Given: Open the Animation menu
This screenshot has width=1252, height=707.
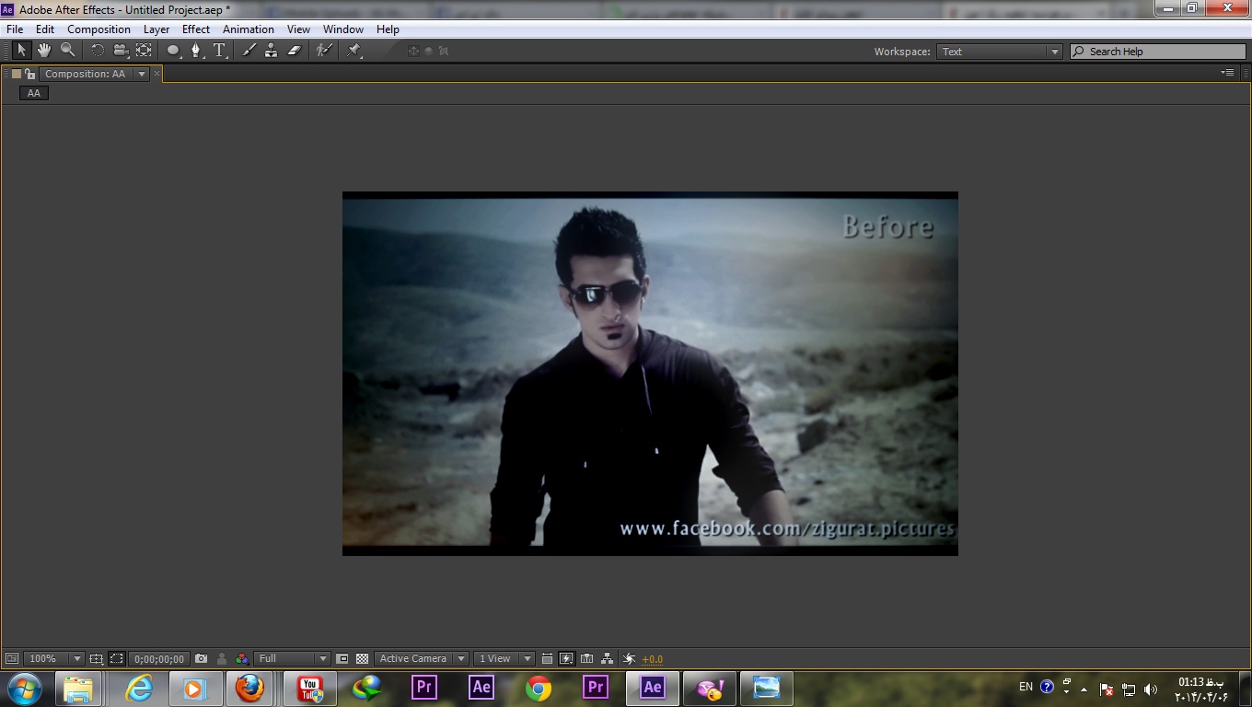Looking at the screenshot, I should (x=249, y=29).
